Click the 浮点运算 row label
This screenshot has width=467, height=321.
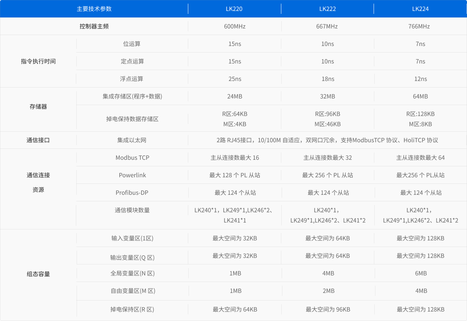132,79
